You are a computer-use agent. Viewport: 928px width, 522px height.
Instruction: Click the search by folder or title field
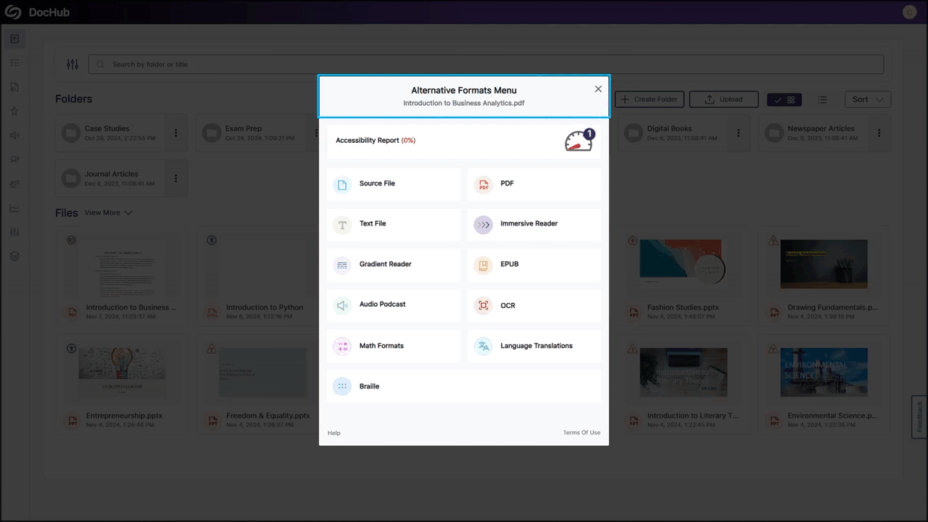(486, 65)
